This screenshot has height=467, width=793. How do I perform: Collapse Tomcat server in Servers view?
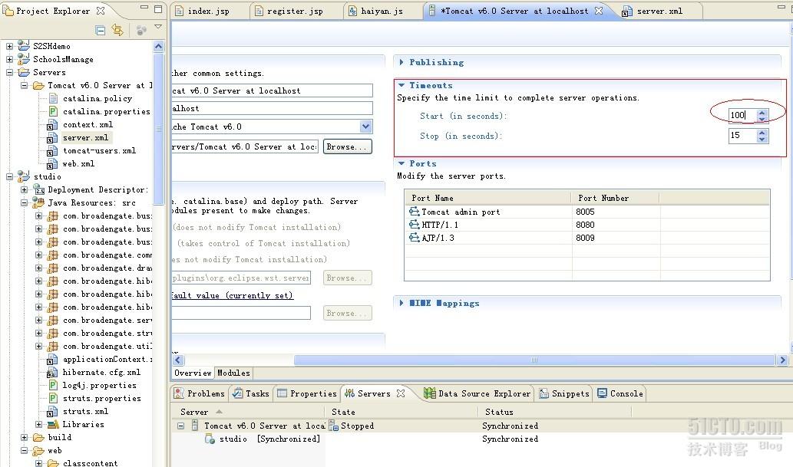(x=180, y=426)
